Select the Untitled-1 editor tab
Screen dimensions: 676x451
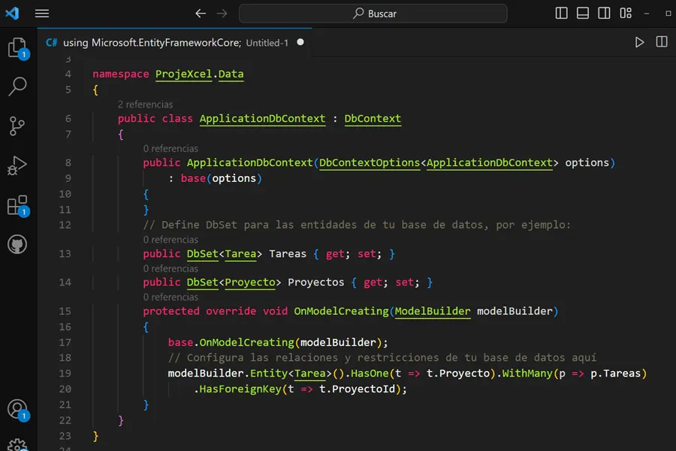[x=174, y=42]
